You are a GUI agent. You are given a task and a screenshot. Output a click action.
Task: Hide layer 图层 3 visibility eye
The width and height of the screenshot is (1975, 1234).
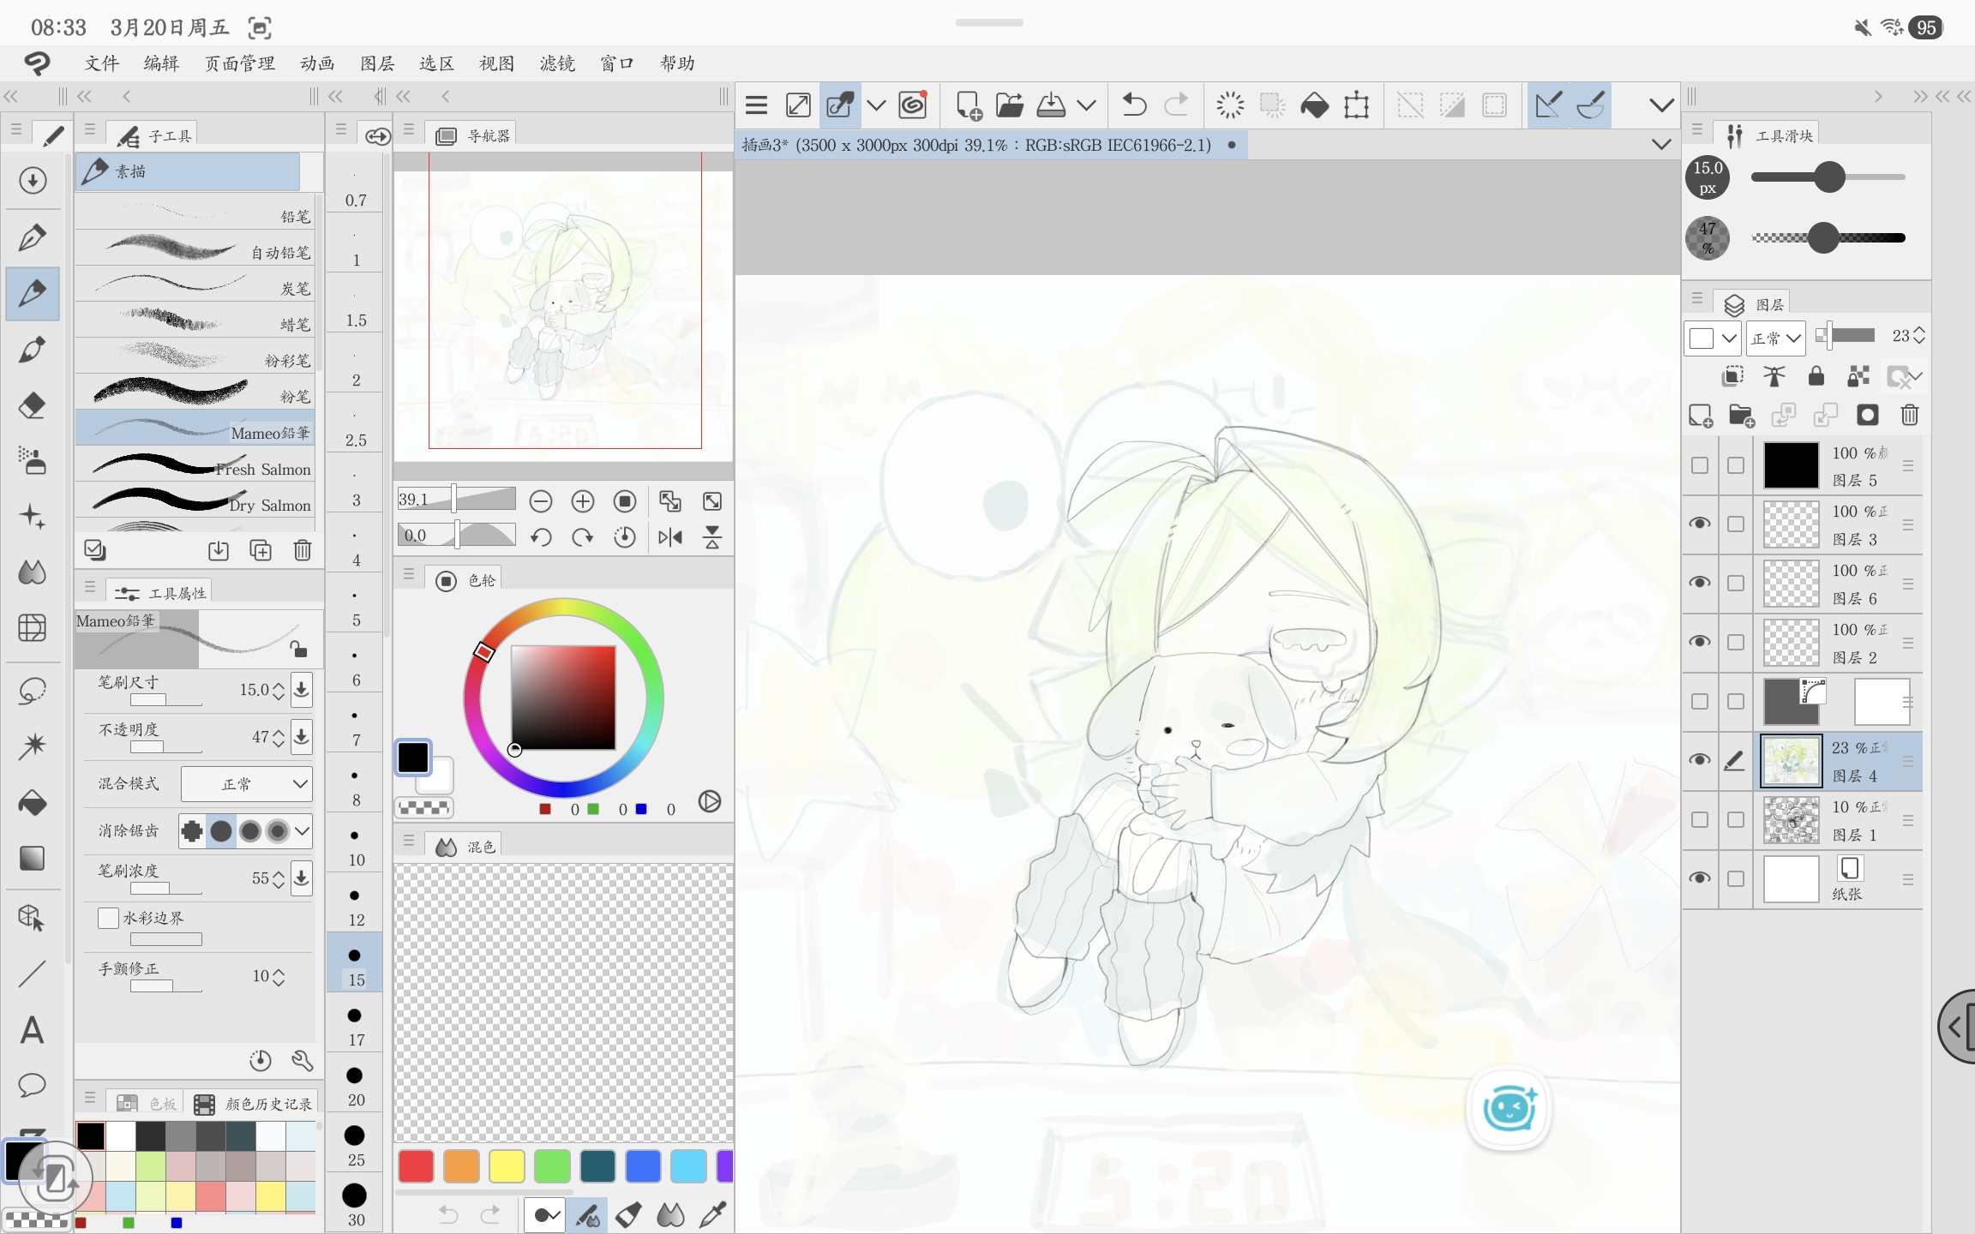[x=1699, y=524]
